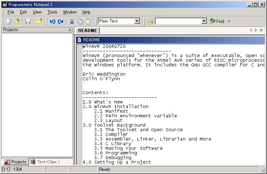Click the editor left margin beside WinAVR line

coord(79,46)
